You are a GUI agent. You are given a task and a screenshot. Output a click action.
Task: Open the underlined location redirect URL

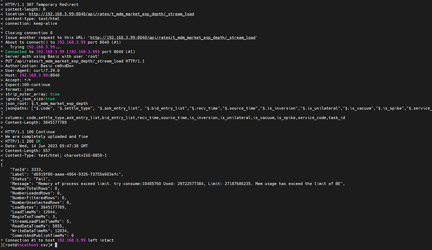tap(111, 14)
